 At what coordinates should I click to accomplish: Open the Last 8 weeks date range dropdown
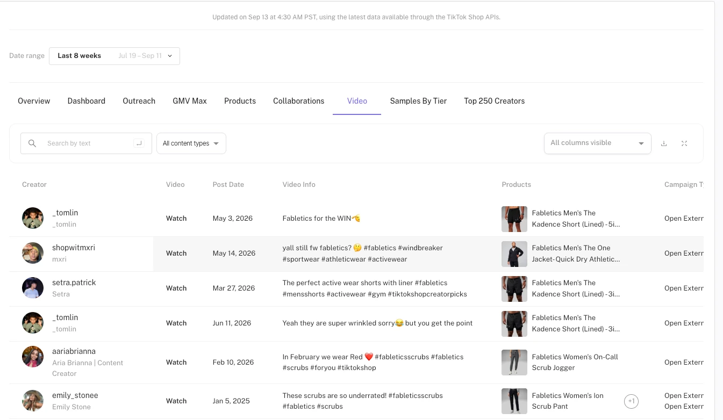pyautogui.click(x=114, y=56)
